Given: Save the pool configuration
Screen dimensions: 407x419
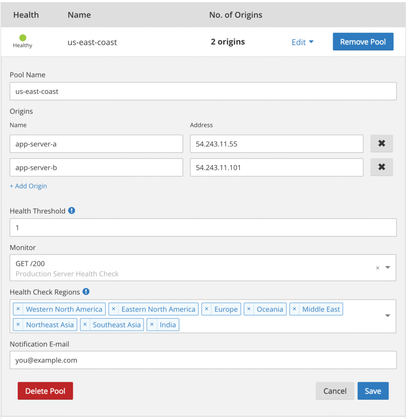Looking at the screenshot, I should click(373, 391).
